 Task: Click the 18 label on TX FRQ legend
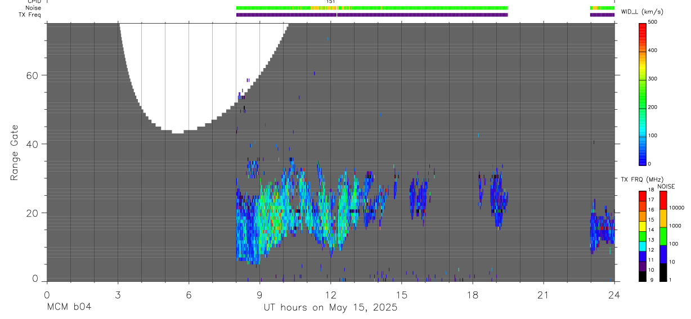652,190
